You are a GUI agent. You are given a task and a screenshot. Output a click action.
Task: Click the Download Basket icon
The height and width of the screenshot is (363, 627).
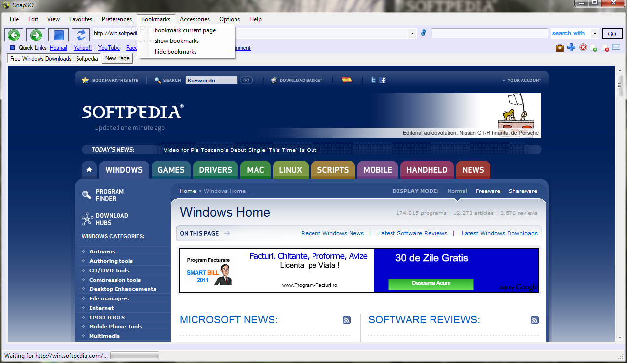point(274,80)
